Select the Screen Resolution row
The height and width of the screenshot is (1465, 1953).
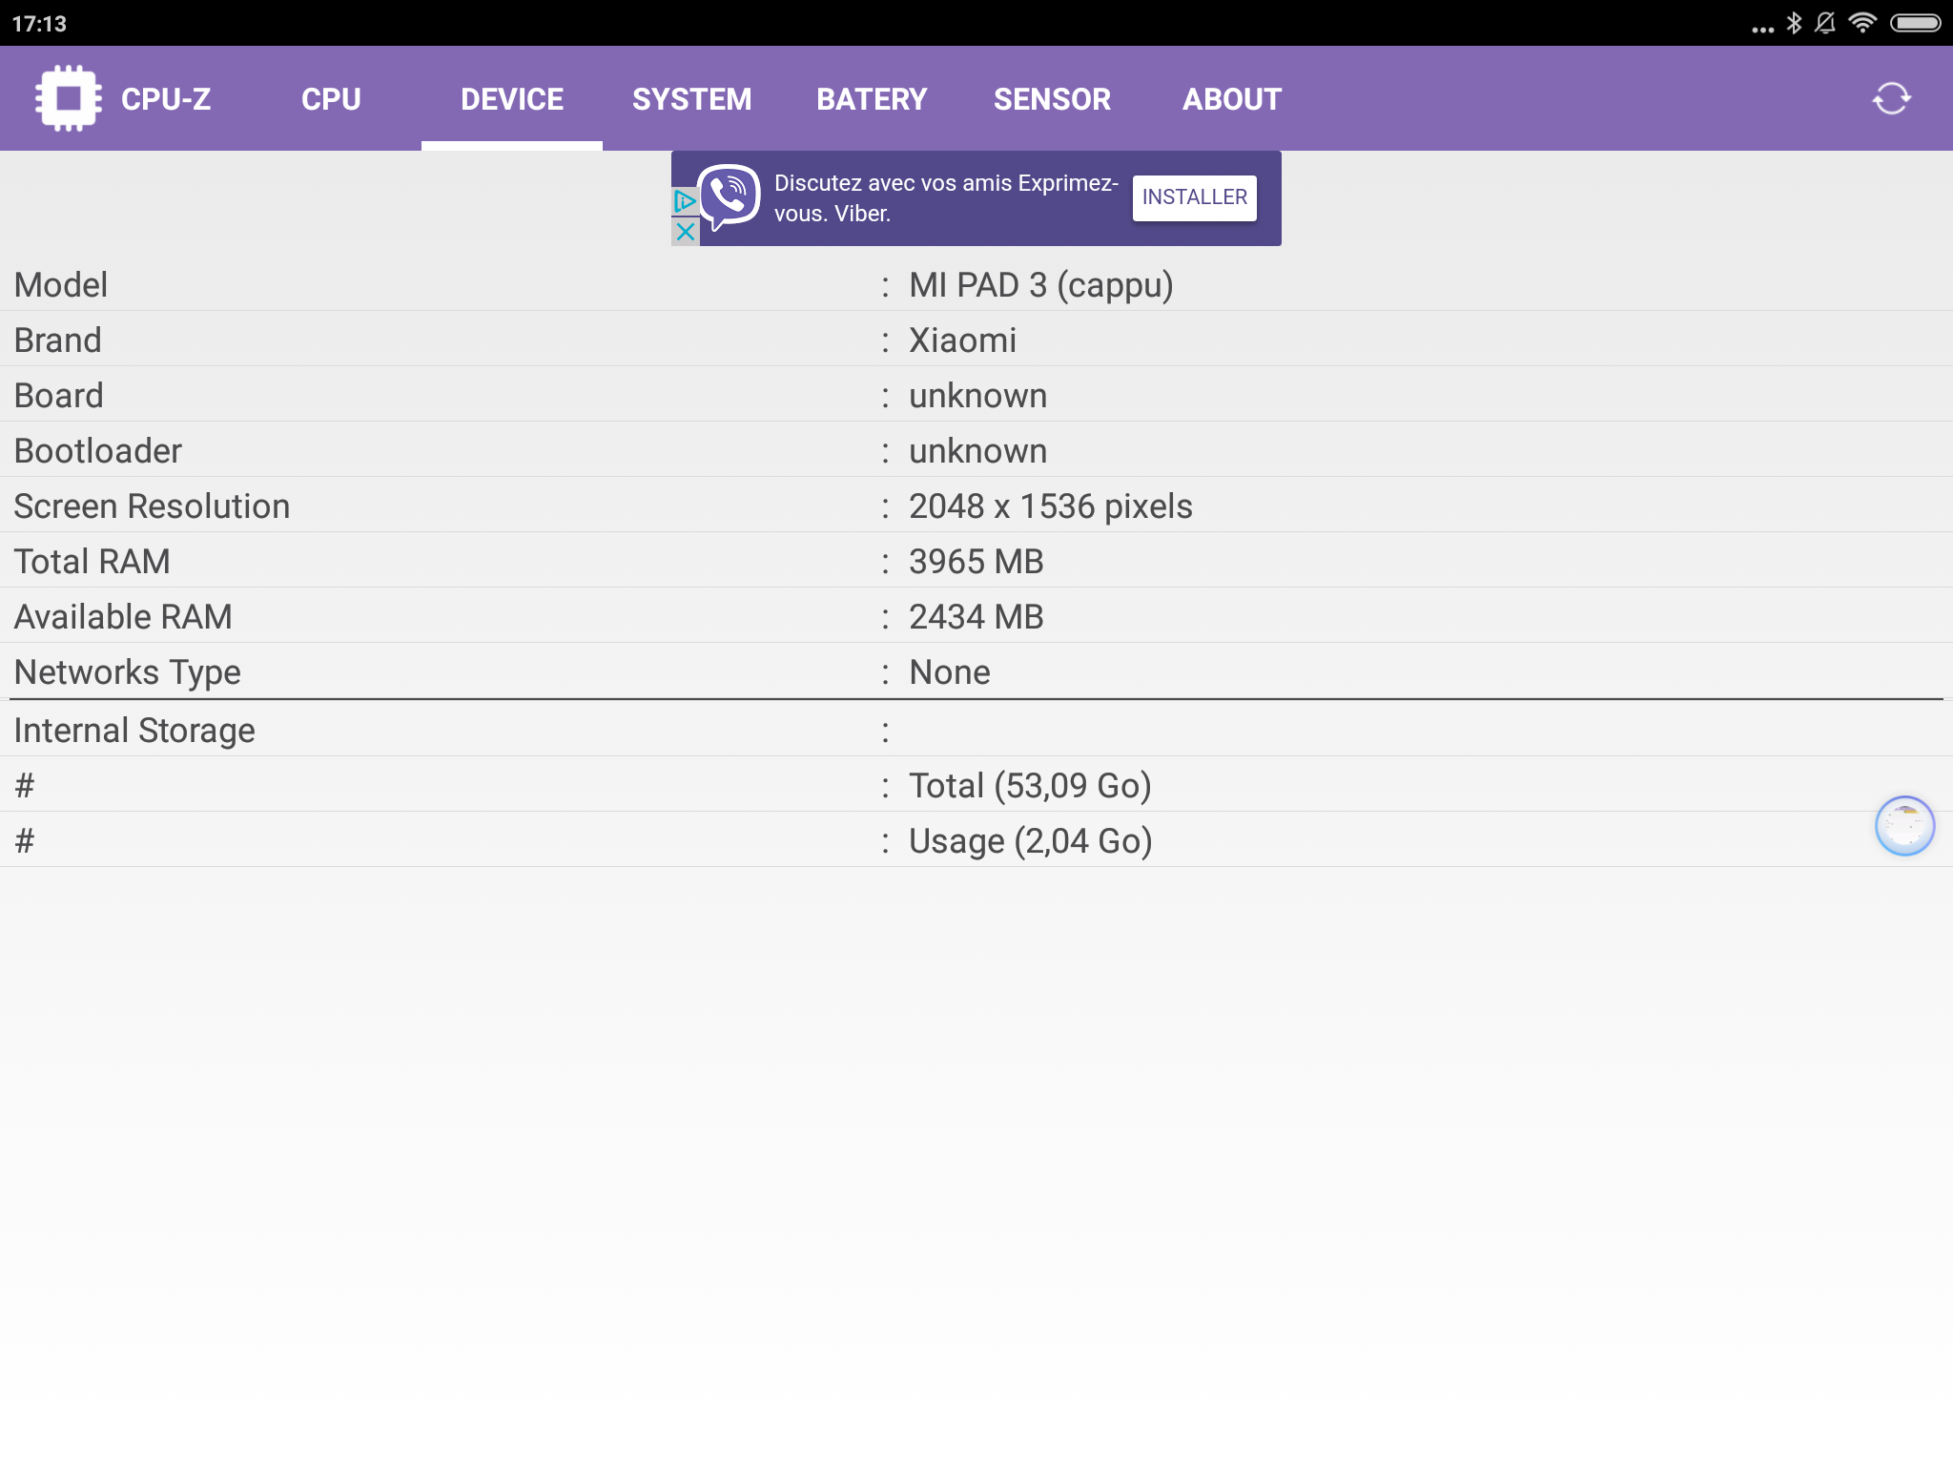[x=976, y=506]
